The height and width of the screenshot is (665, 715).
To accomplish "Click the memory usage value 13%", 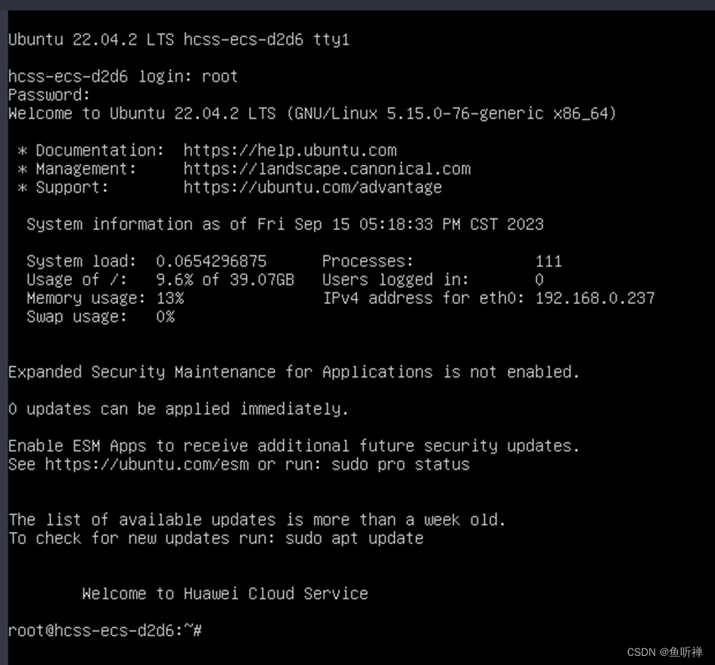I will click(x=170, y=298).
